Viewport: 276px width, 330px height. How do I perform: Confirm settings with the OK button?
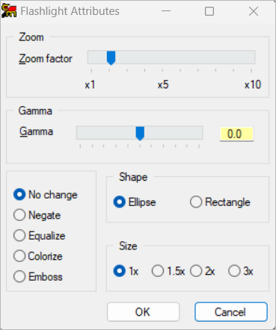pyautogui.click(x=143, y=312)
